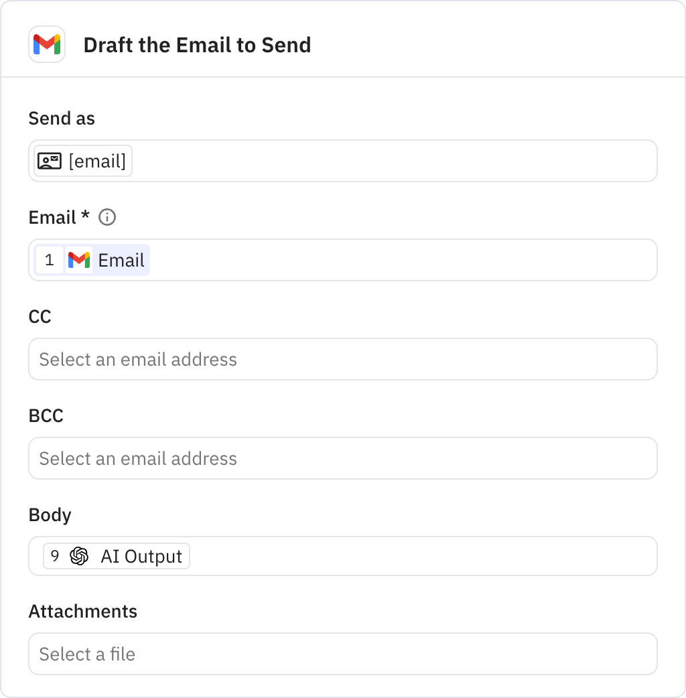Open the Attachments file selector
The image size is (686, 698).
tap(343, 654)
